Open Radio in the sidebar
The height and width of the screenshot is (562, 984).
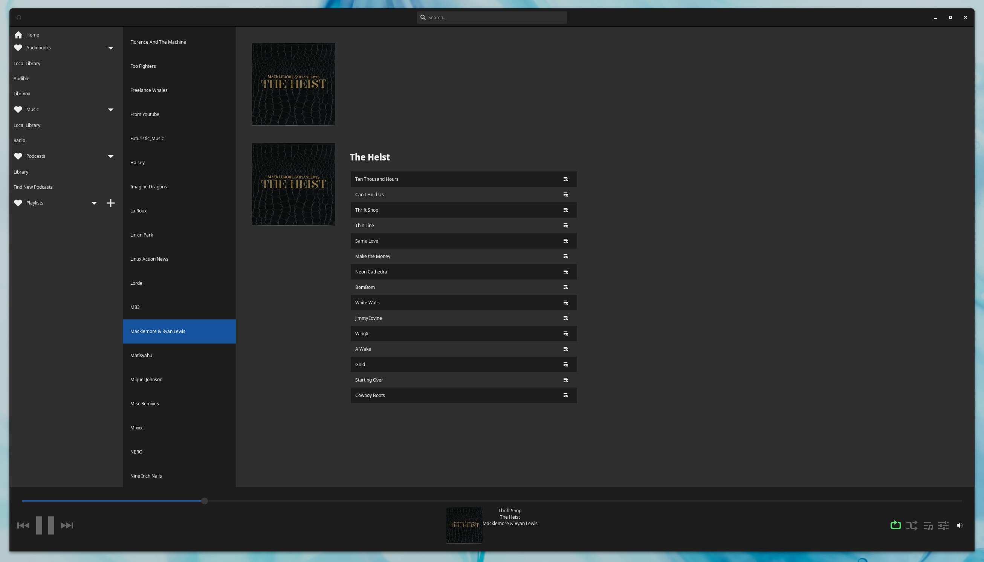[19, 140]
